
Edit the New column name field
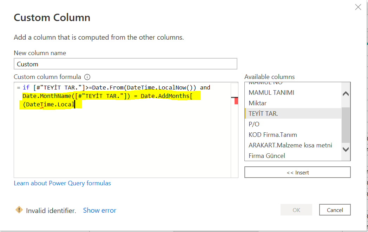tap(126, 64)
